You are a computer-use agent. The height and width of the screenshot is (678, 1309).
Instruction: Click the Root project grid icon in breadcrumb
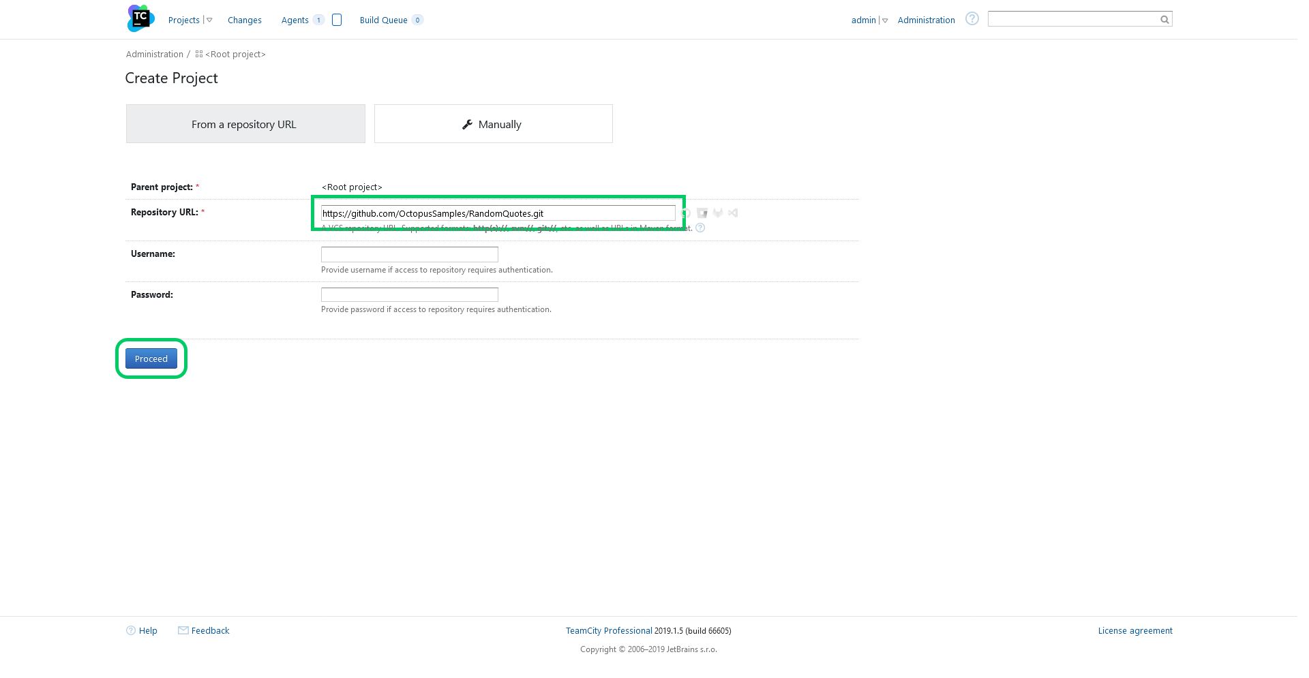[x=199, y=54]
